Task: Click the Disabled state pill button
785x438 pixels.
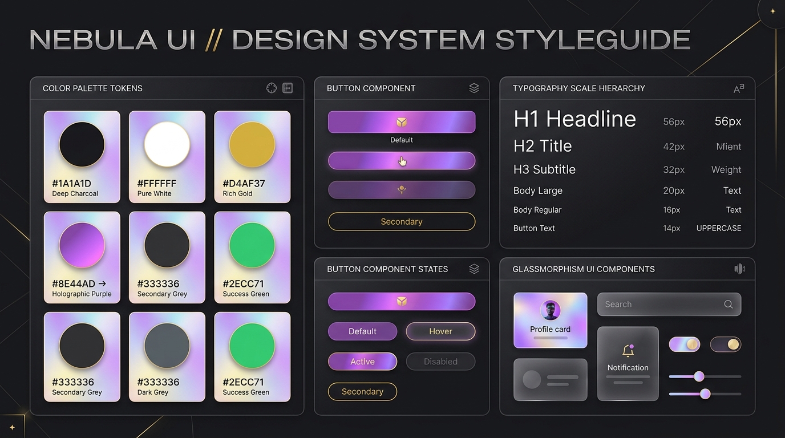Action: 440,362
